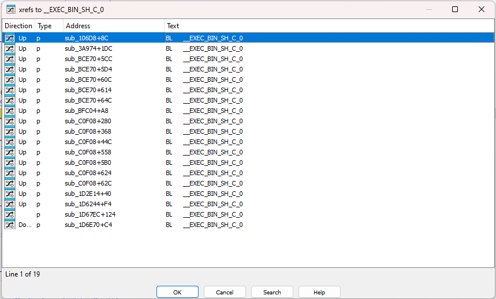Sort by the Address column header
This screenshot has height=299, width=496.
point(114,26)
